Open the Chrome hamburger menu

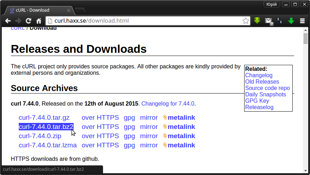point(302,21)
